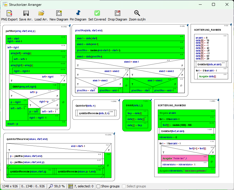Click the pin on the SWAP diagram
This screenshot has height=190, width=234.
[151, 100]
